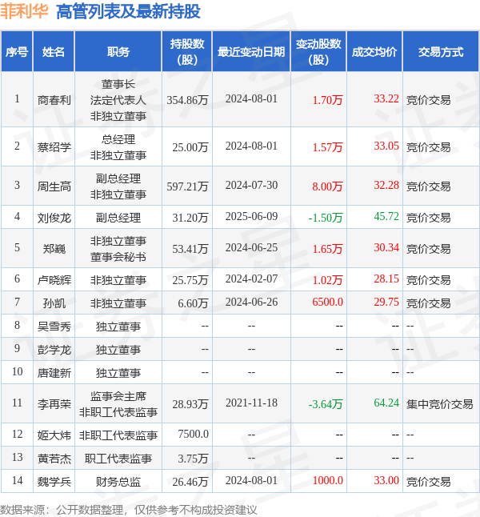Click the 变动股数(股) column header
The height and width of the screenshot is (517, 480).
[x=318, y=52]
